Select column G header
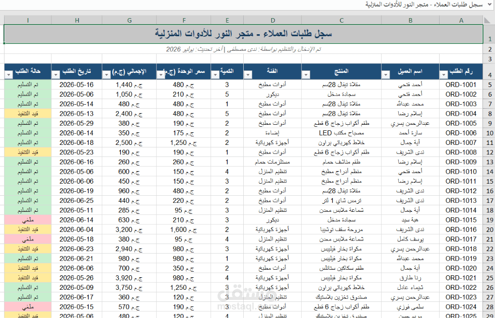495x318 pixels. click(129, 20)
